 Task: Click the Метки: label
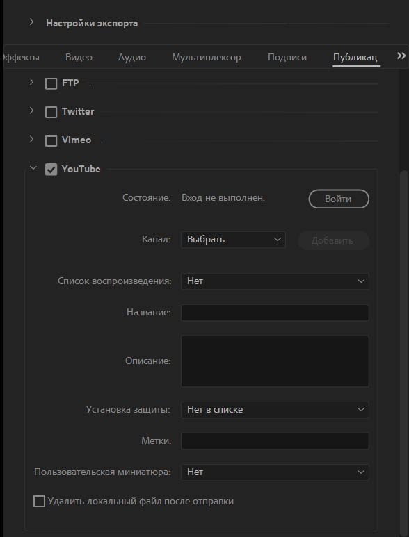point(157,440)
